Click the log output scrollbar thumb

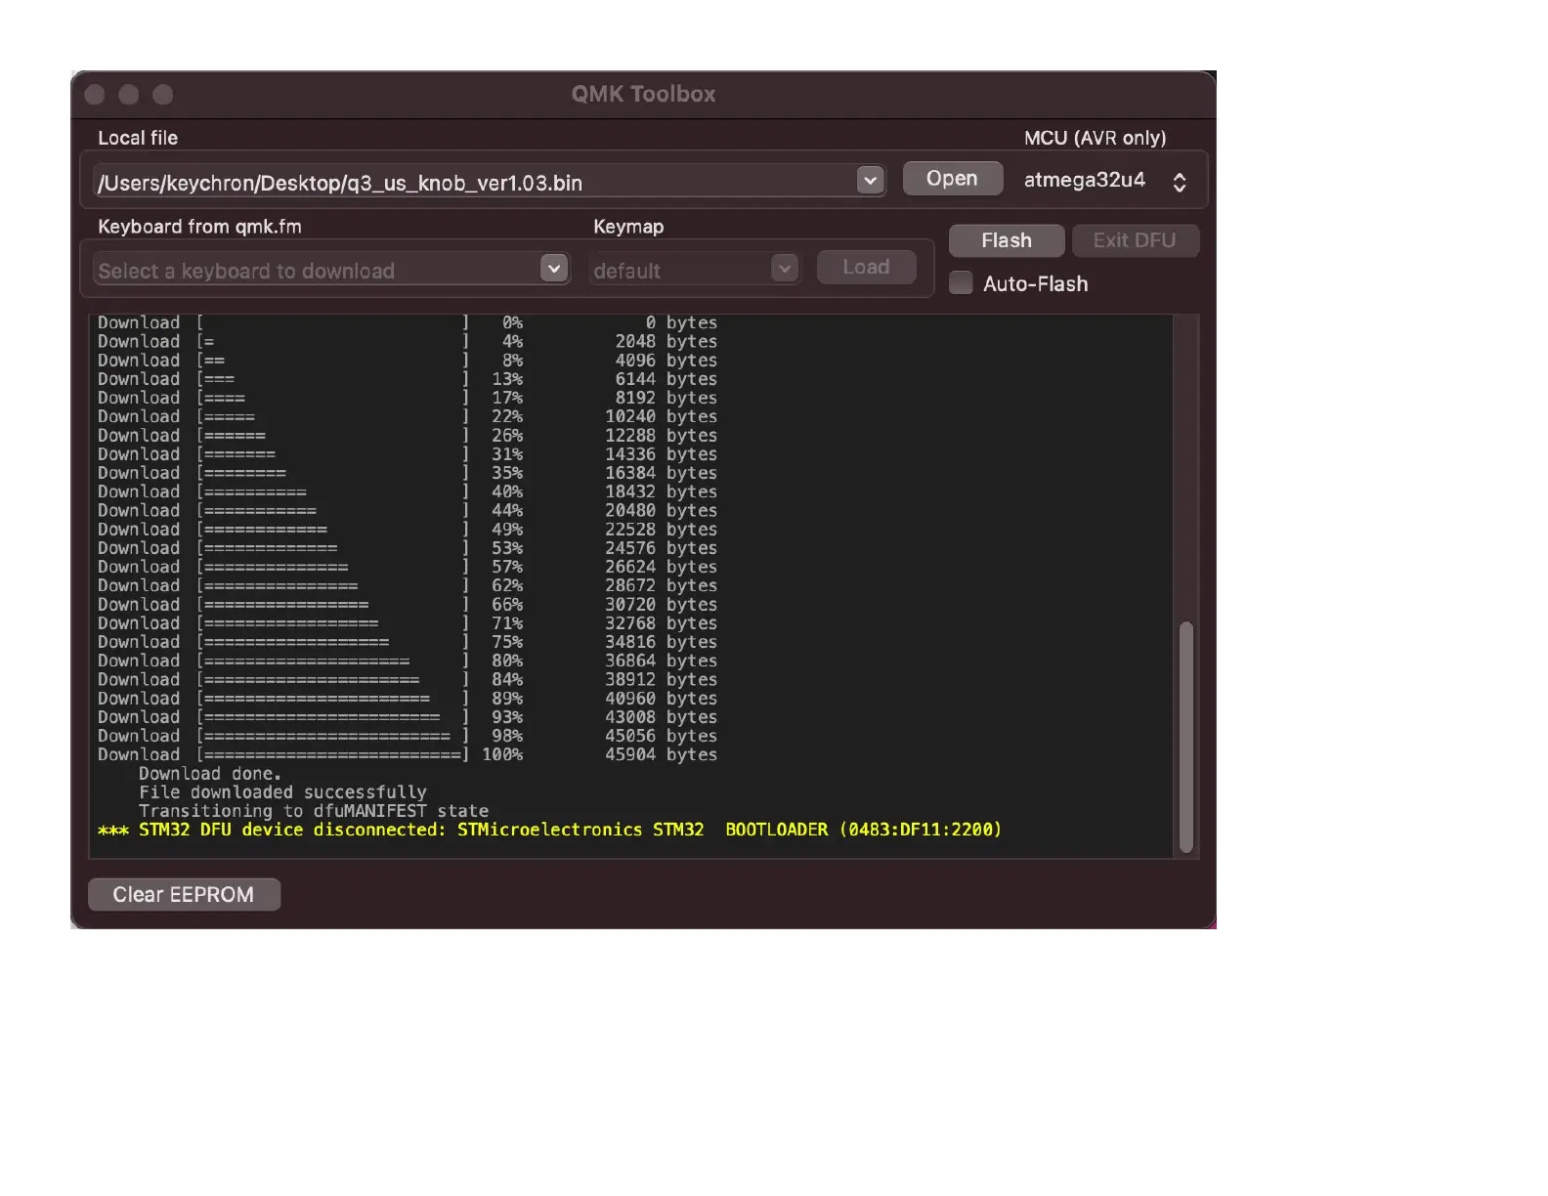coord(1186,737)
